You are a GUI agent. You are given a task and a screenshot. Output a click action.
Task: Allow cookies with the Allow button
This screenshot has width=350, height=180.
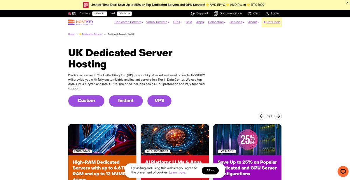tap(210, 170)
